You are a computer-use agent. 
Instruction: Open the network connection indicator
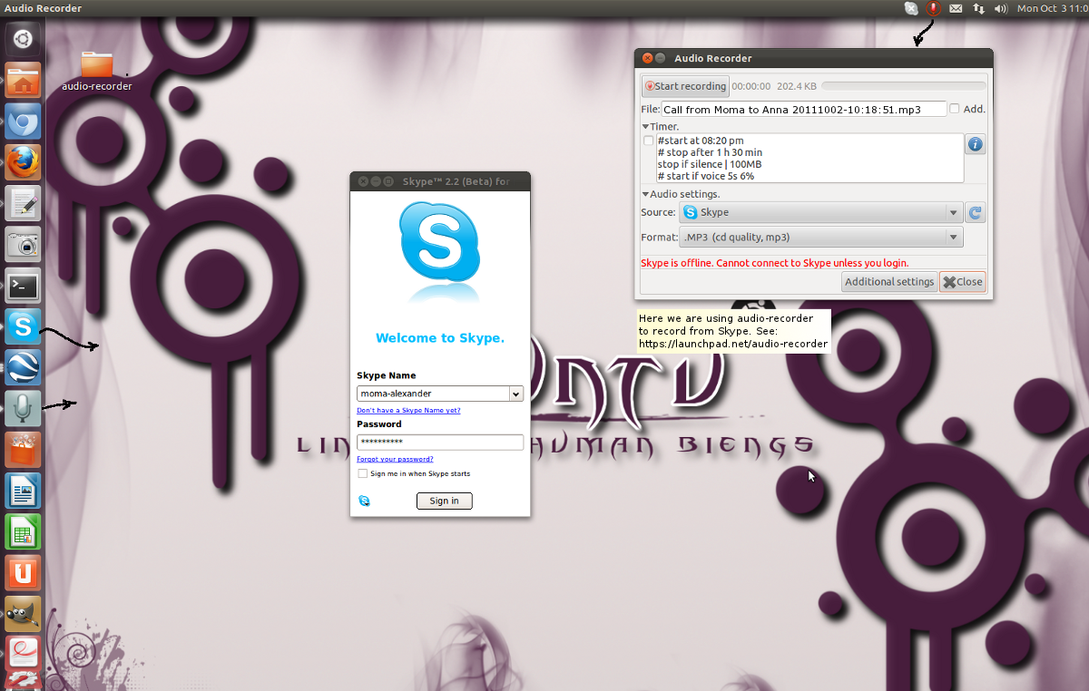pyautogui.click(x=979, y=8)
